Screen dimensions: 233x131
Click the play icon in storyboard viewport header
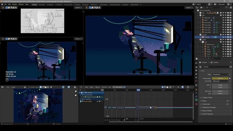click(x=3, y=8)
